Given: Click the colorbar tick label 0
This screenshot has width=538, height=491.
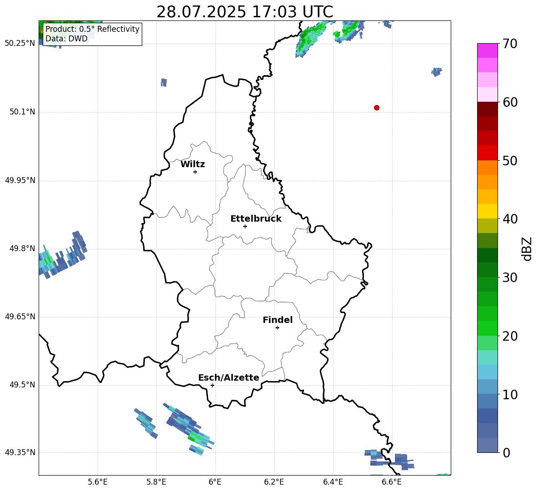Looking at the screenshot, I should [506, 453].
